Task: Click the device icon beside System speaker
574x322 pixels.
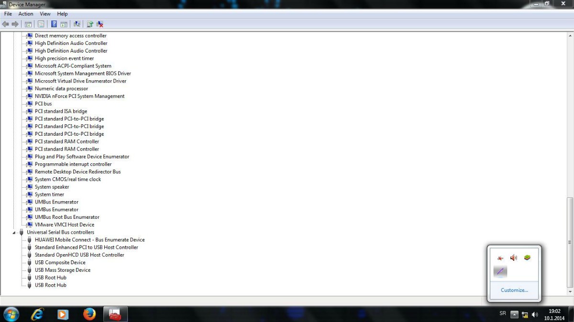Action: [29, 187]
